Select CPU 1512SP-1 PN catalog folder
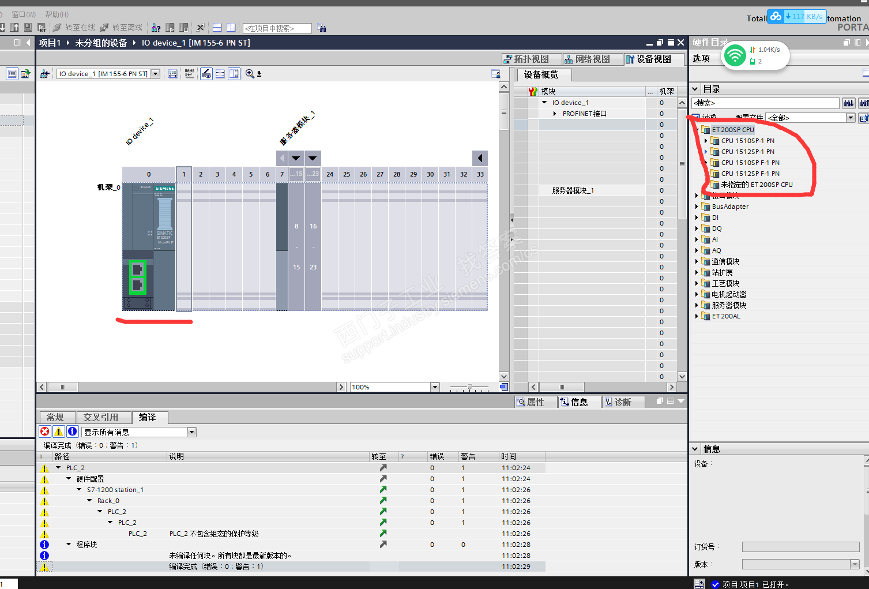 tap(747, 152)
